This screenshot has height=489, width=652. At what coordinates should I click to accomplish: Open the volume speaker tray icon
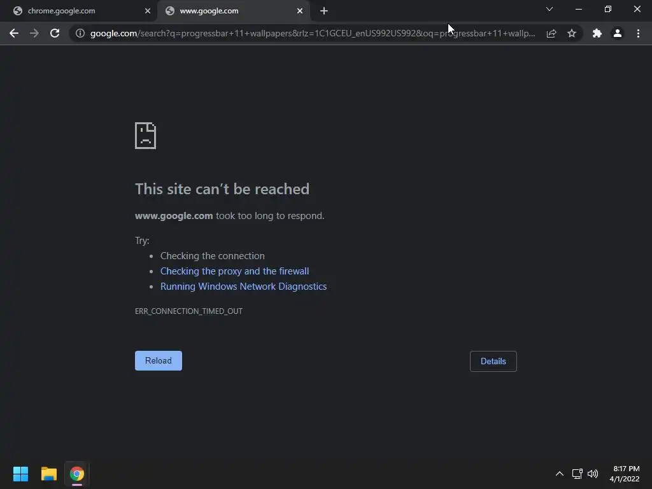tap(593, 474)
